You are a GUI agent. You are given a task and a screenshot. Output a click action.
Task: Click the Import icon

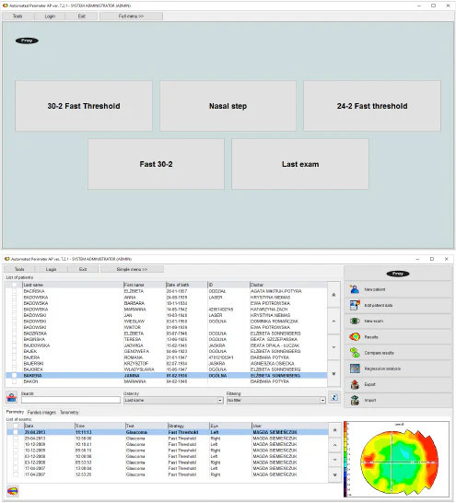click(x=355, y=400)
